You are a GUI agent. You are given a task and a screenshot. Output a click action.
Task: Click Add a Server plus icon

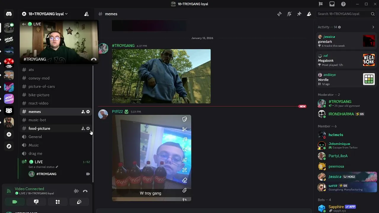pyautogui.click(x=9, y=134)
